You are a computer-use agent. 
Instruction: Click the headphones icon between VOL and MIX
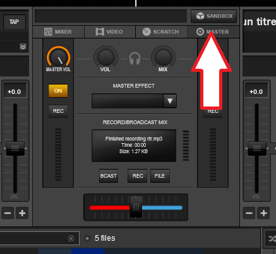click(135, 59)
